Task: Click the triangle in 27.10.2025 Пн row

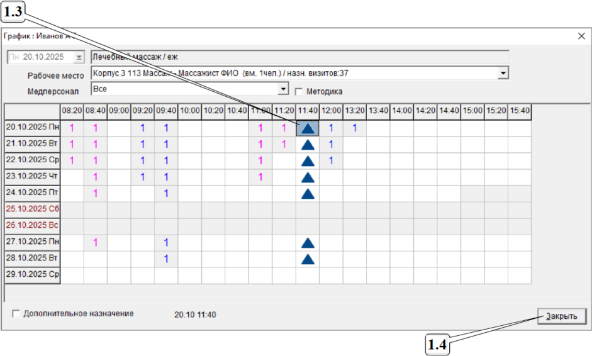Action: 308,243
